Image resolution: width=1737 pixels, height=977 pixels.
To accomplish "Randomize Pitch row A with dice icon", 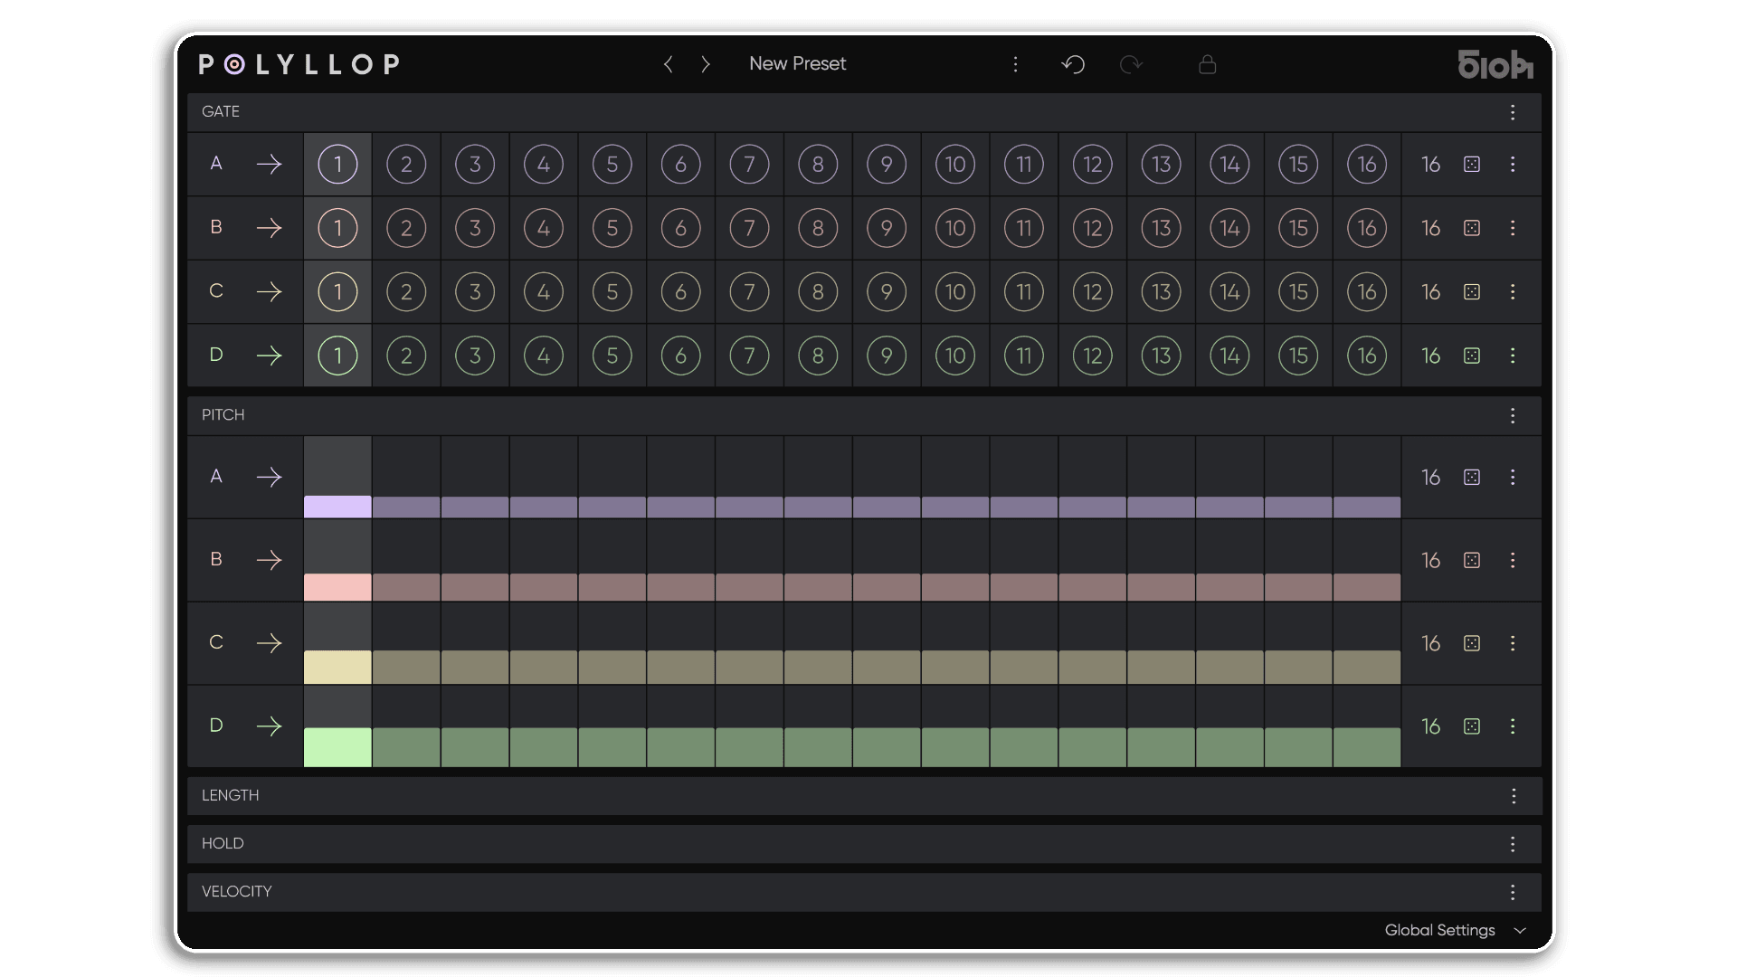I will (x=1472, y=477).
